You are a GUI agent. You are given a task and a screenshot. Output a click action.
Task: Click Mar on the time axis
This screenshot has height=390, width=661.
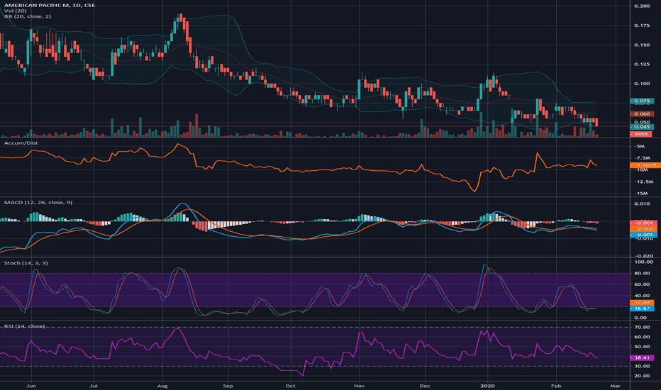click(616, 385)
